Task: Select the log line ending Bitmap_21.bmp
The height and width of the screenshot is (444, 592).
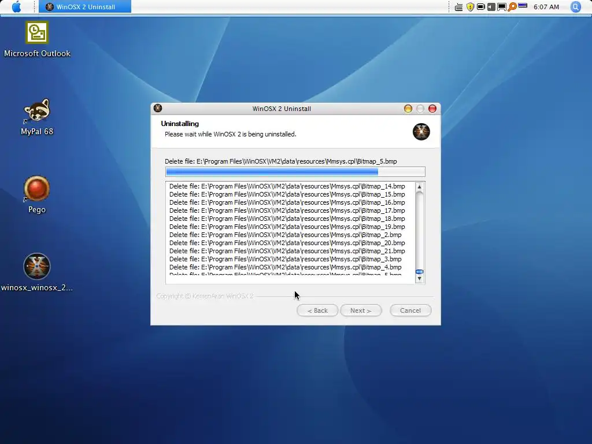Action: (x=287, y=251)
